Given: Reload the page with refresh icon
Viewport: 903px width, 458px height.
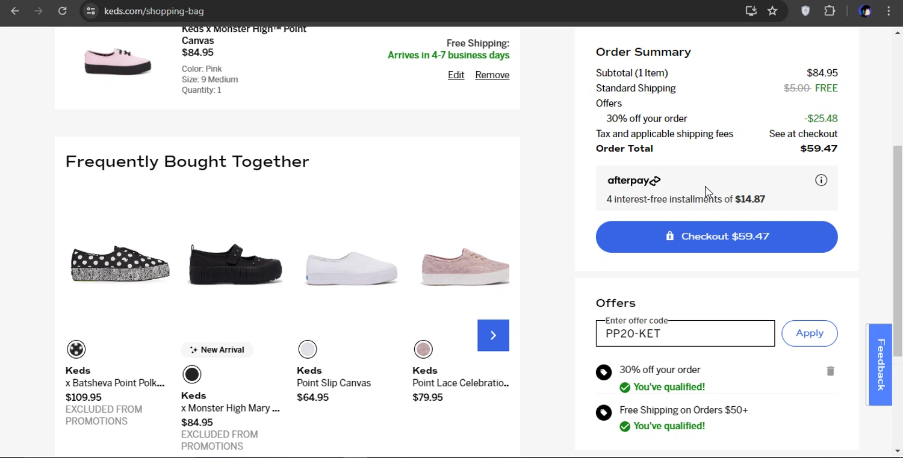Looking at the screenshot, I should tap(62, 11).
